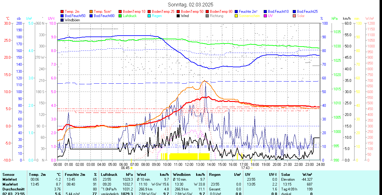Click the chart title Sonntag, 02.03.2025

click(x=191, y=5)
